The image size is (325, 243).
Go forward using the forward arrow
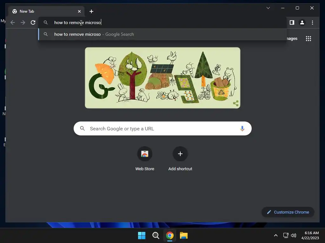click(23, 22)
